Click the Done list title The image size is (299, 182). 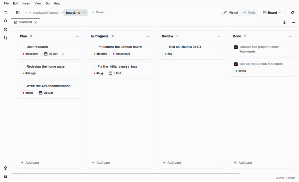point(237,36)
